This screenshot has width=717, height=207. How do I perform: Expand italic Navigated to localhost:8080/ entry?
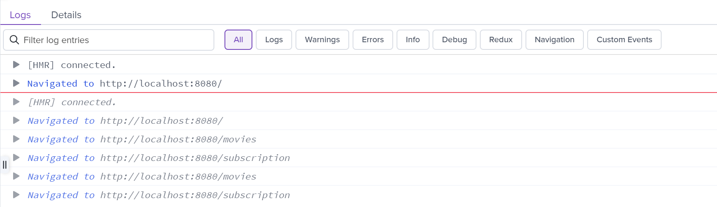(x=16, y=120)
